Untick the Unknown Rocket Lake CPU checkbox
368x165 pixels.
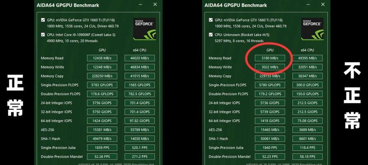click(211, 35)
